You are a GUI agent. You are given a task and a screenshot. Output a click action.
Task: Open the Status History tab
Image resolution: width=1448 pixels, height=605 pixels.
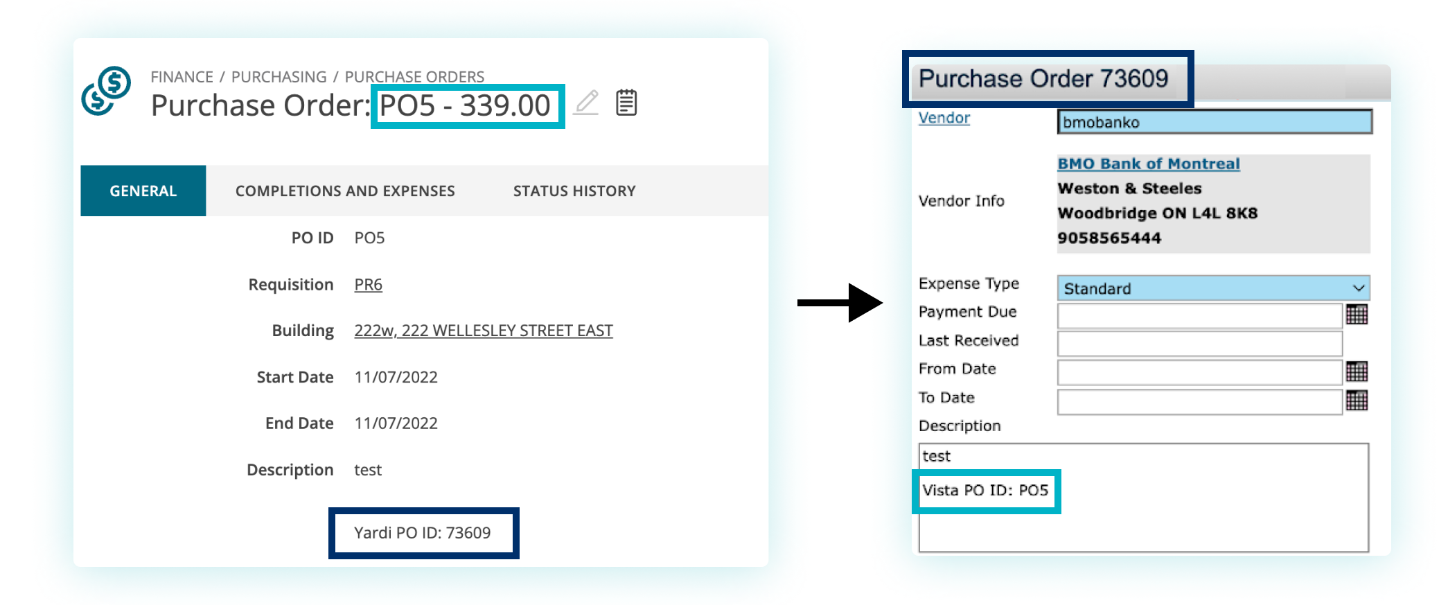pos(574,191)
